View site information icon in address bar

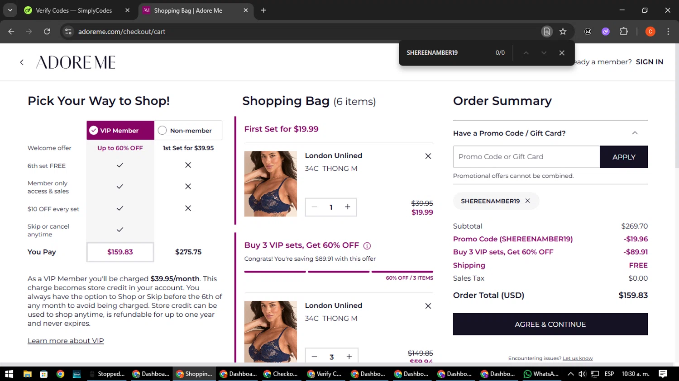point(68,32)
